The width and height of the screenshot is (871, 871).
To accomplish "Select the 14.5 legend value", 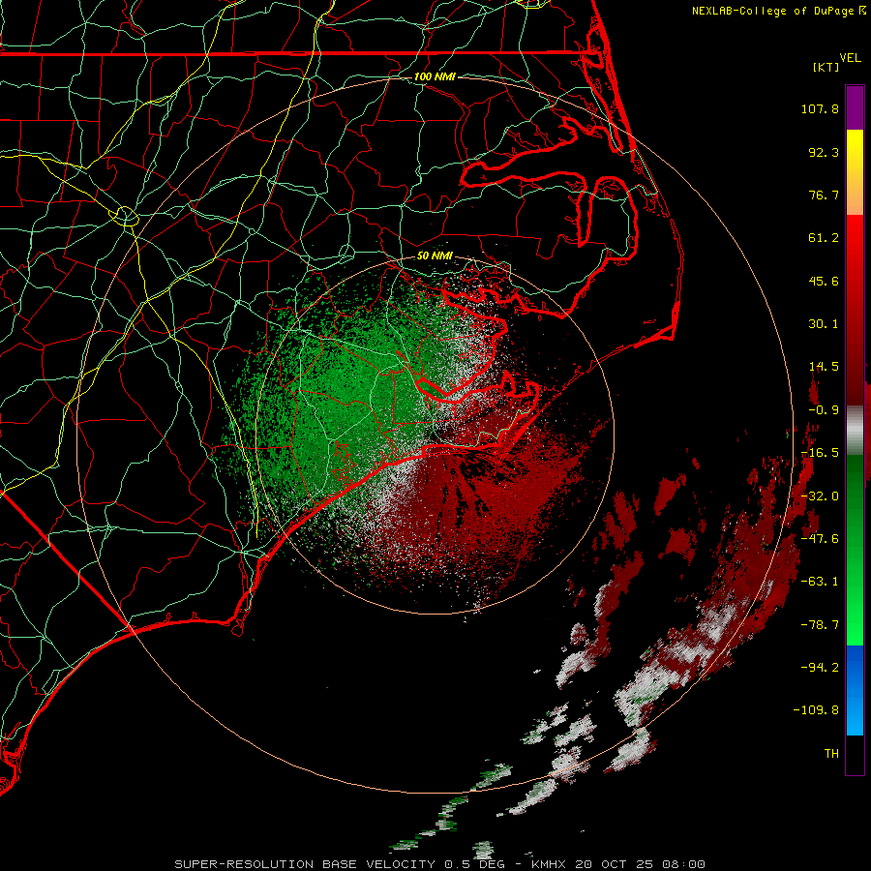I will point(824,367).
